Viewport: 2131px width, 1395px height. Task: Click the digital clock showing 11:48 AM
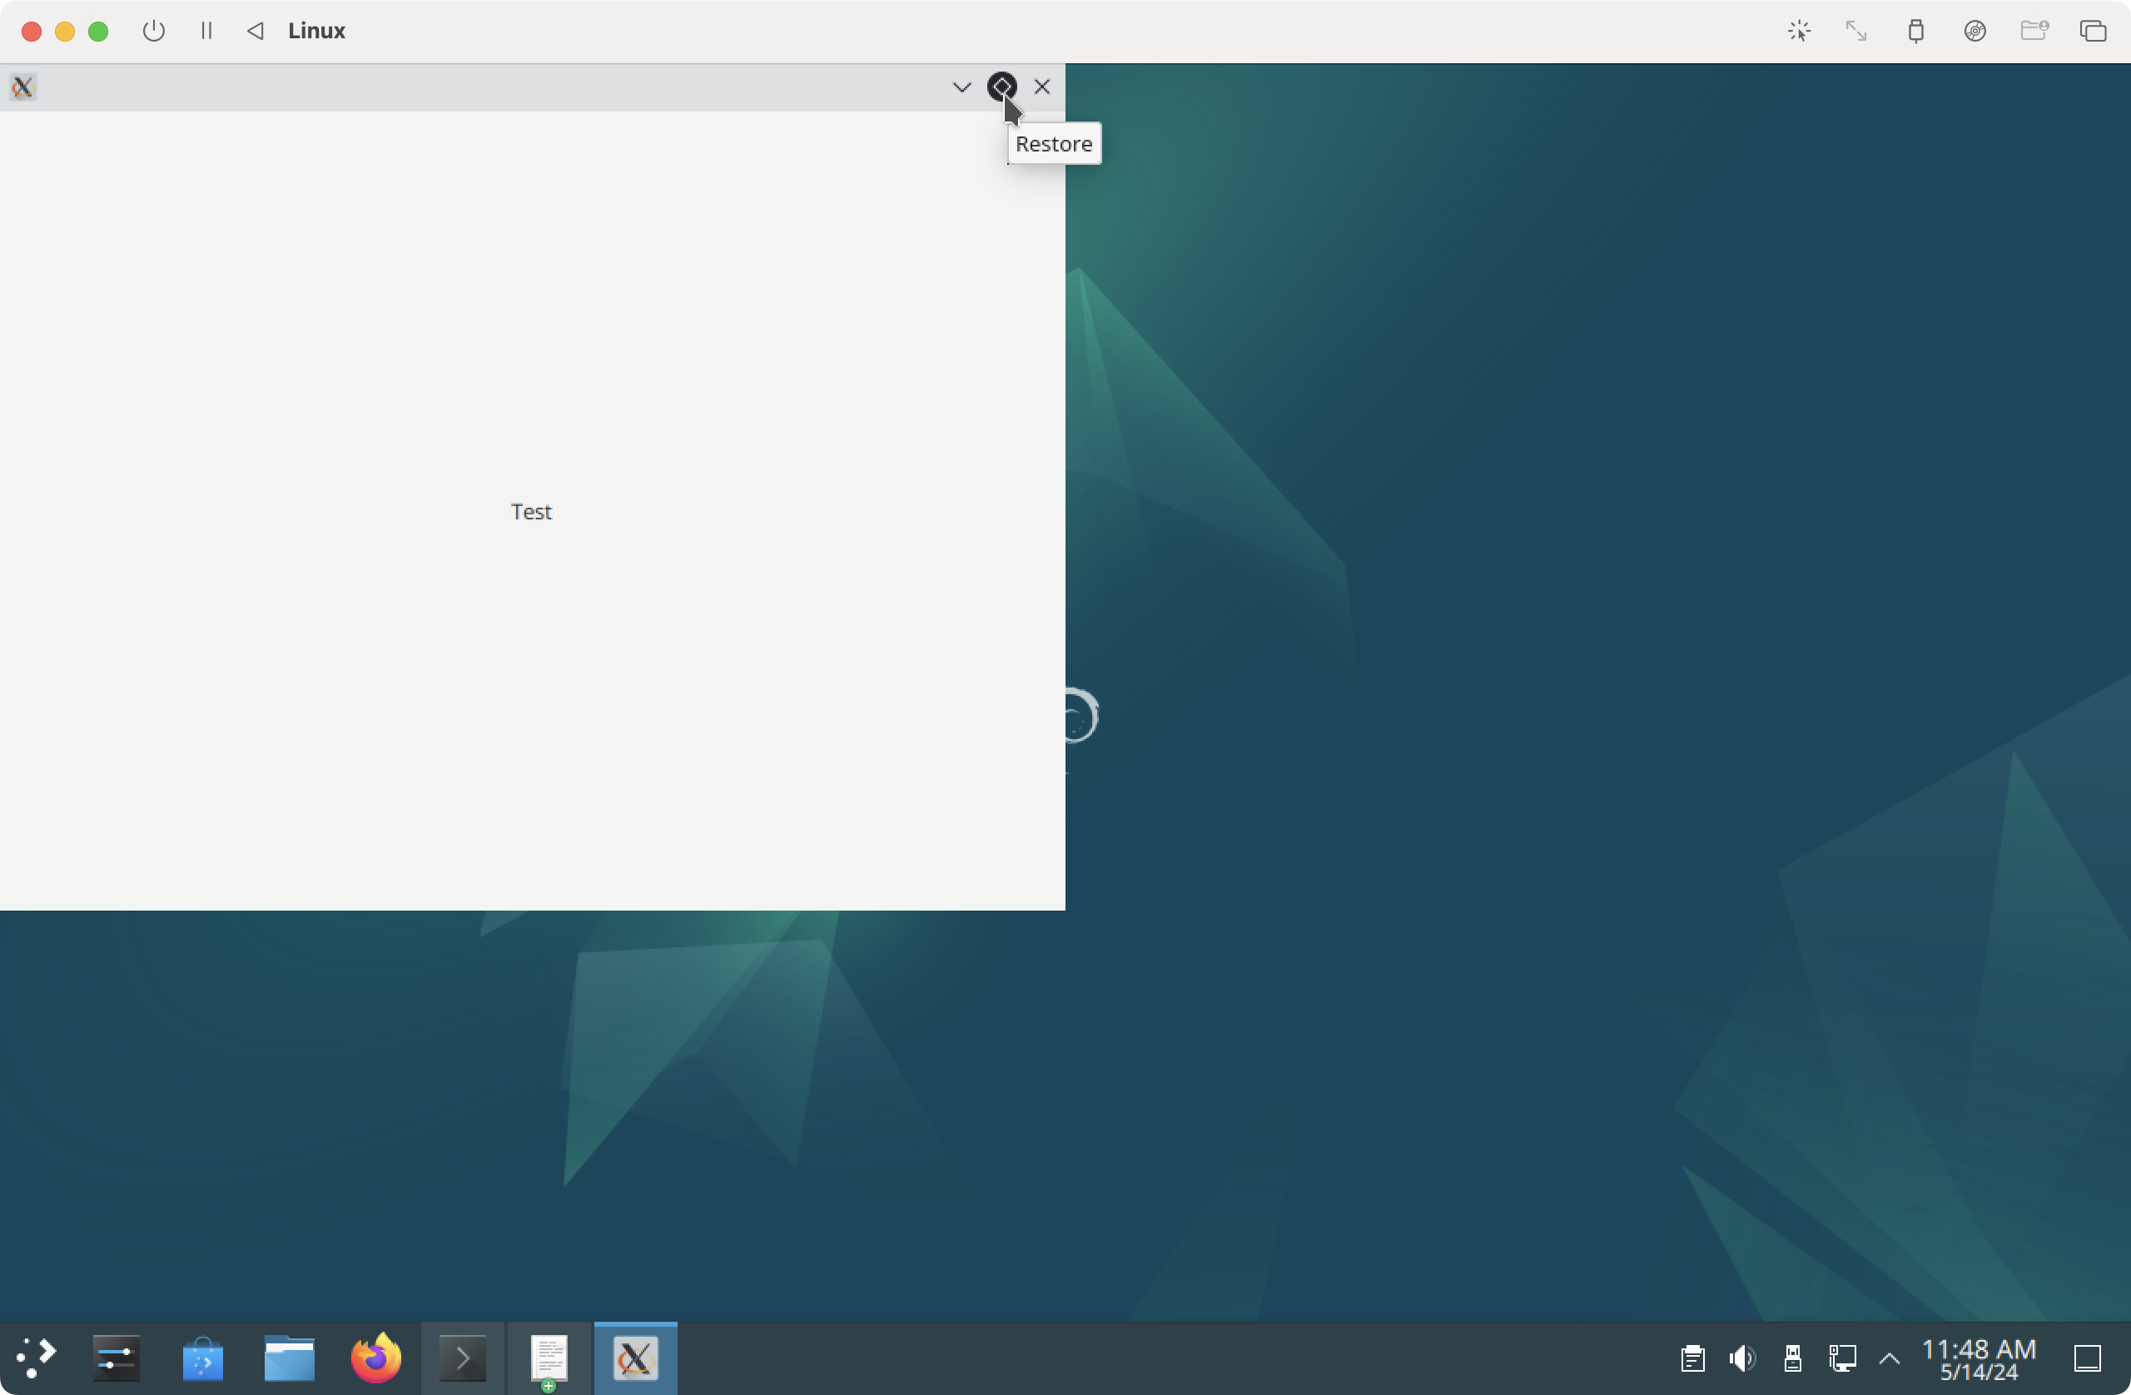click(x=1979, y=1358)
